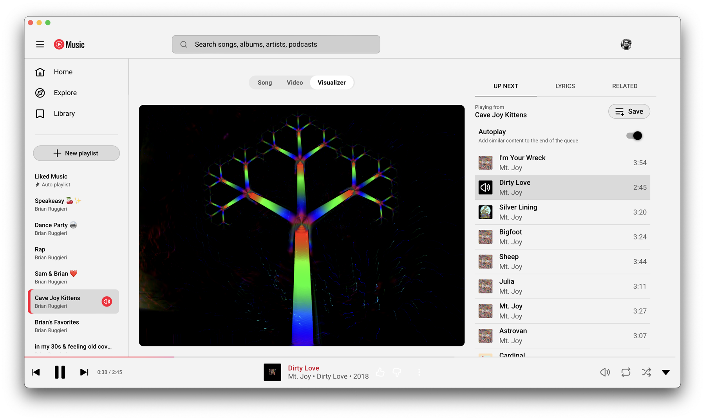
Task: Skip to the previous track
Action: pos(36,372)
